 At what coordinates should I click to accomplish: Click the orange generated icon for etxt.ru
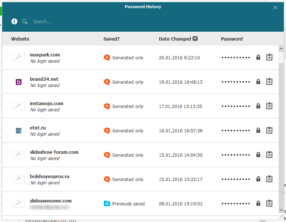107,131
